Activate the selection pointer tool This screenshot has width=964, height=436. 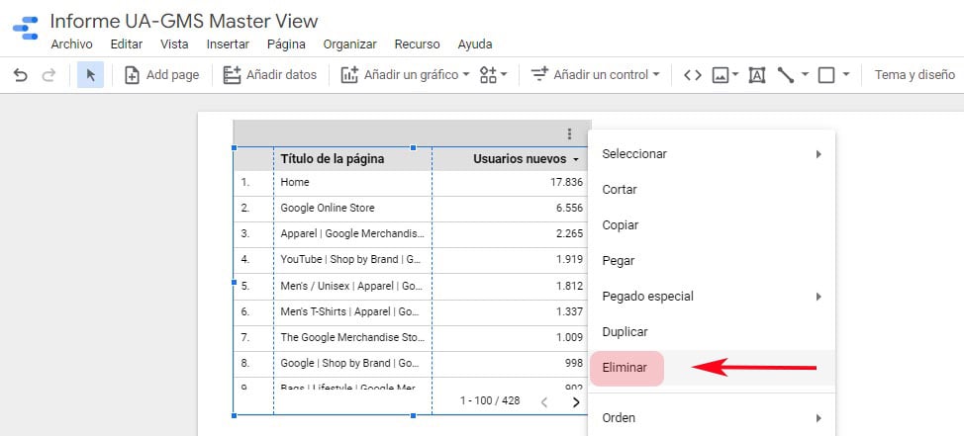pos(90,75)
